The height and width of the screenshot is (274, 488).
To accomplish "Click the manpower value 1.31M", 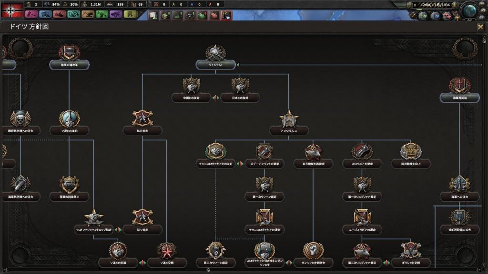I will pyautogui.click(x=95, y=4).
